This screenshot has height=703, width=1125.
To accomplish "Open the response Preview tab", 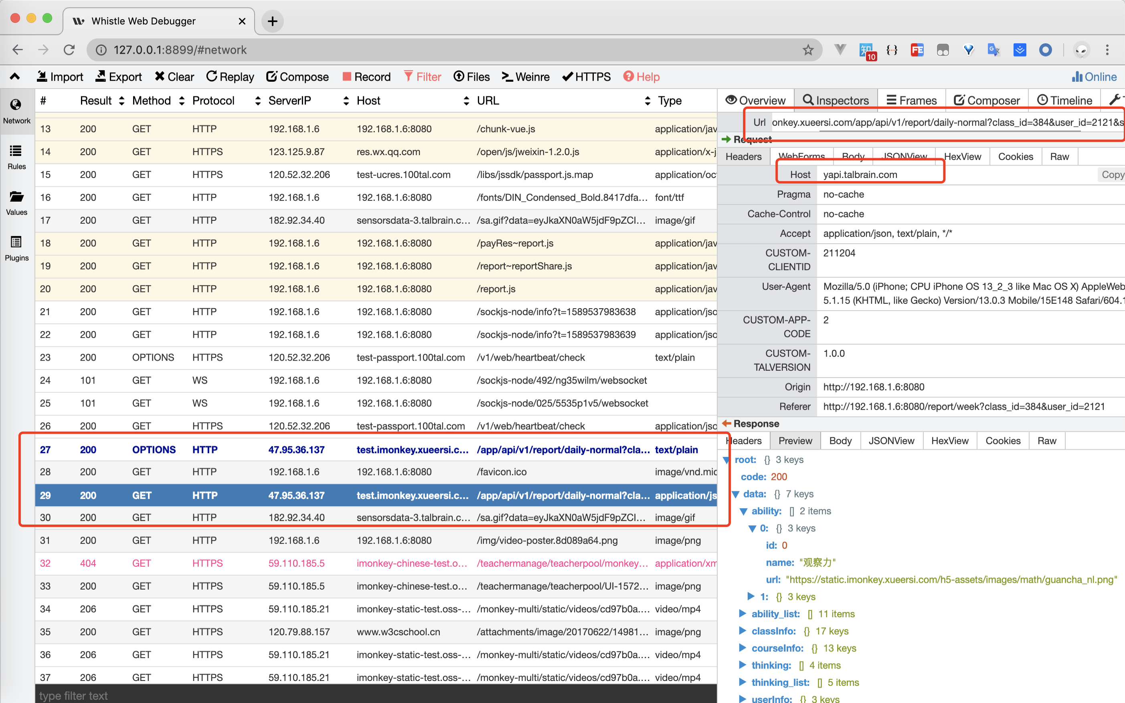I will (795, 441).
